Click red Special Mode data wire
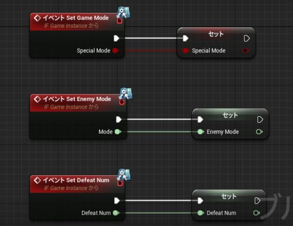 (151, 50)
